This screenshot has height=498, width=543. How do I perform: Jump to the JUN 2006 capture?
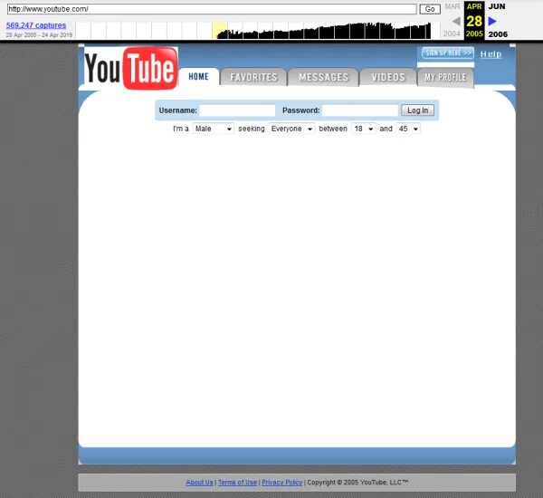coord(497,20)
